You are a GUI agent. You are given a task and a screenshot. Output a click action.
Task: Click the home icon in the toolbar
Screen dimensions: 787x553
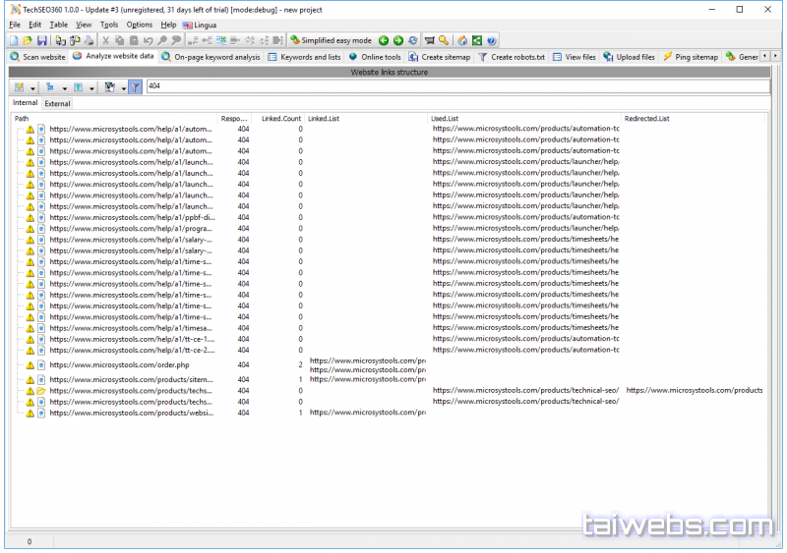point(462,40)
